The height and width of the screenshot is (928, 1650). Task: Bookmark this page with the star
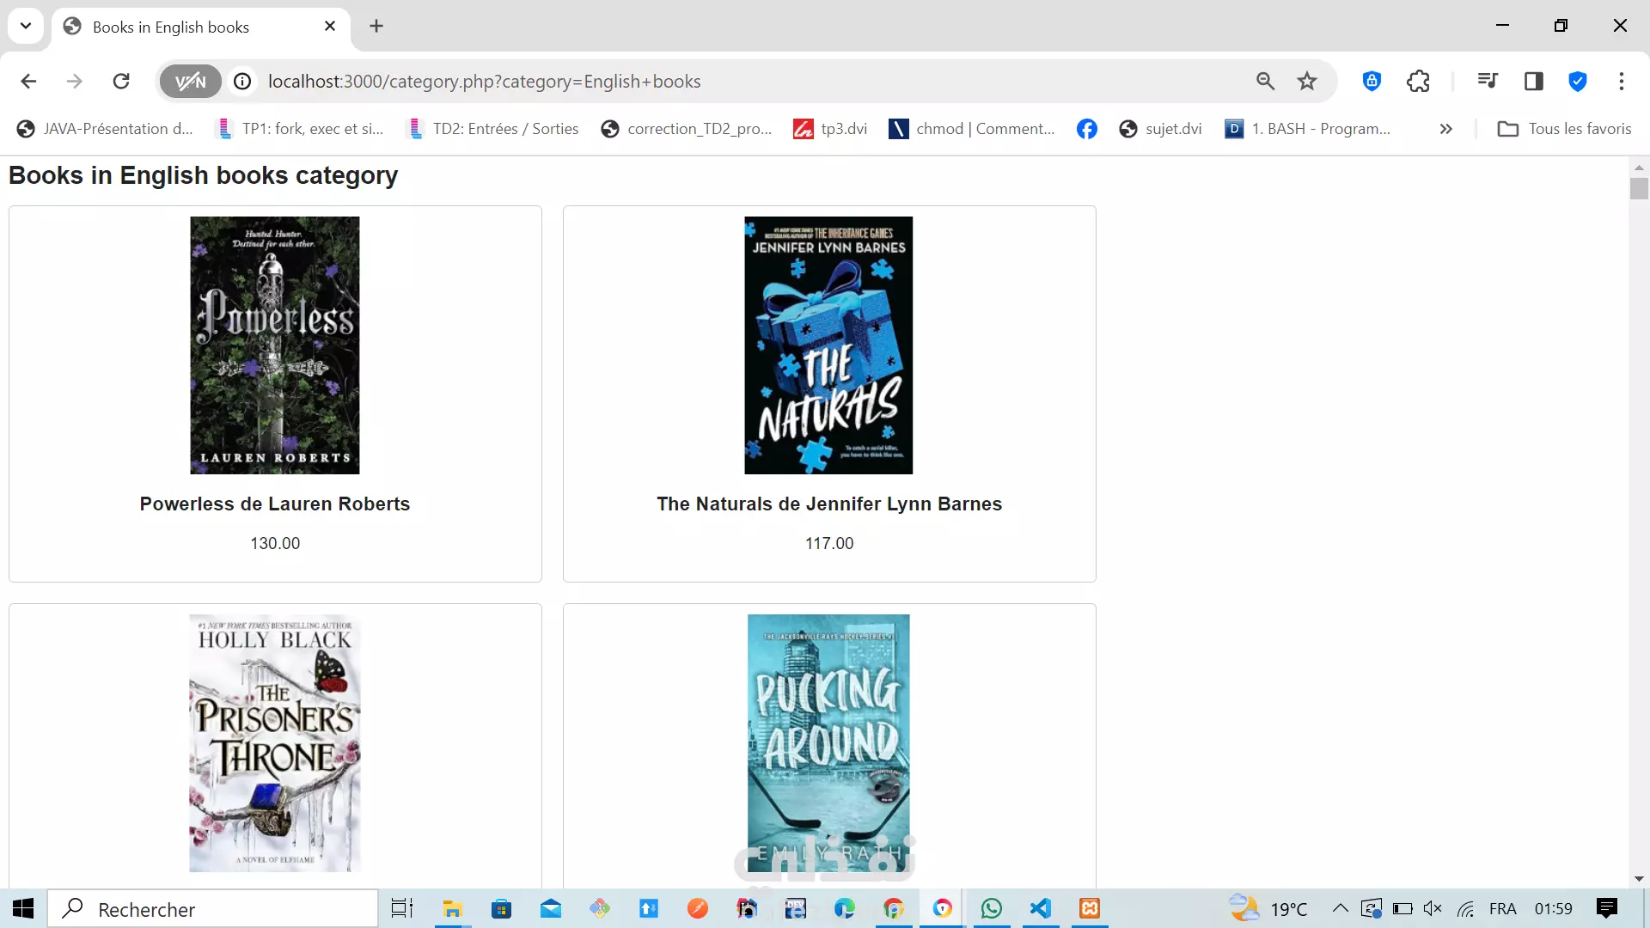[x=1307, y=81]
